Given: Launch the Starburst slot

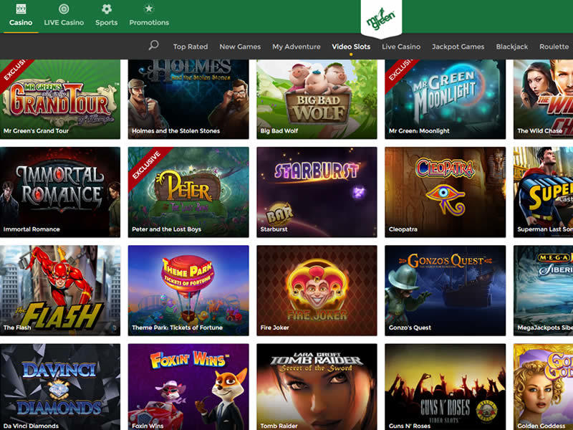Looking at the screenshot, I should (x=317, y=192).
